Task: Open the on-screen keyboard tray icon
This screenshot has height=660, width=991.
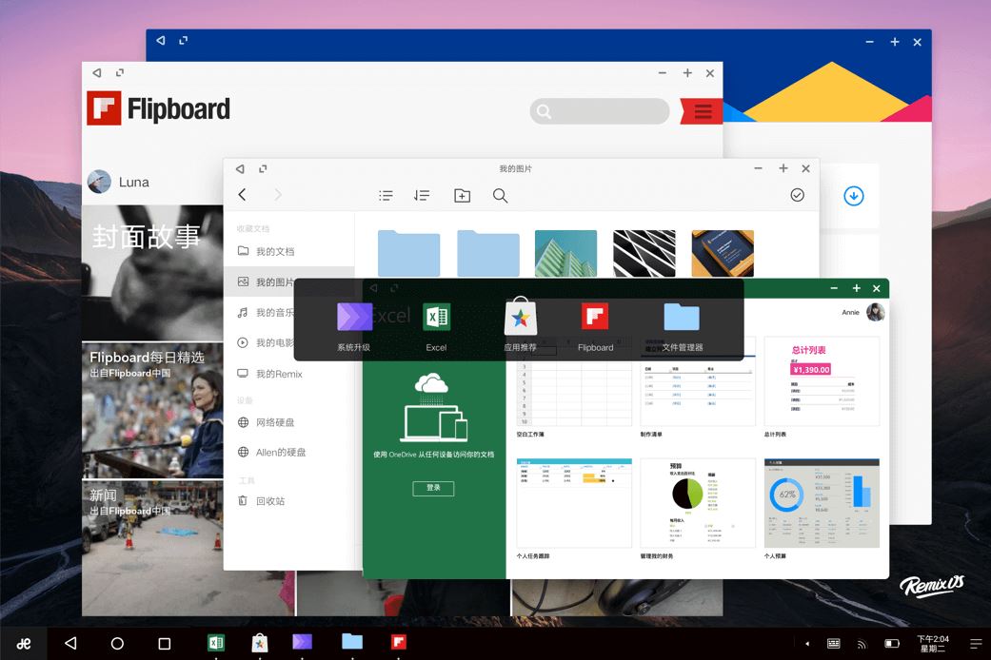Action: (x=834, y=644)
